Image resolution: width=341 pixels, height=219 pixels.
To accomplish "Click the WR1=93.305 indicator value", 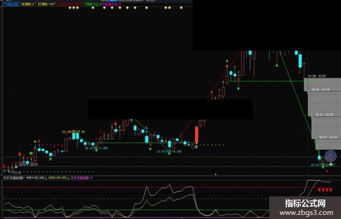I will (35, 178).
